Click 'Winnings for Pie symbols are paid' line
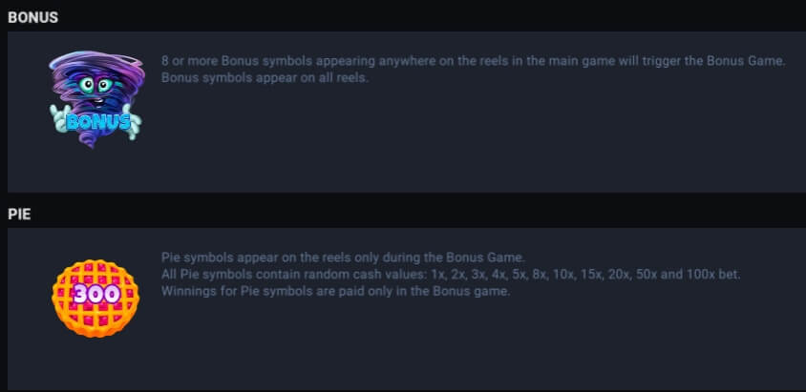Screen dimensions: 806x392 (x=335, y=292)
